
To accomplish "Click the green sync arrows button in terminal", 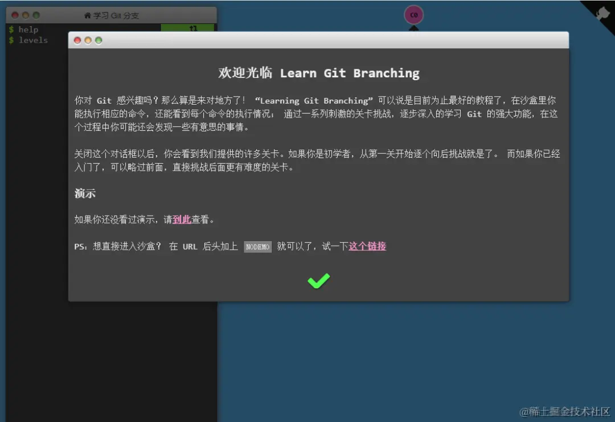I will tap(194, 27).
